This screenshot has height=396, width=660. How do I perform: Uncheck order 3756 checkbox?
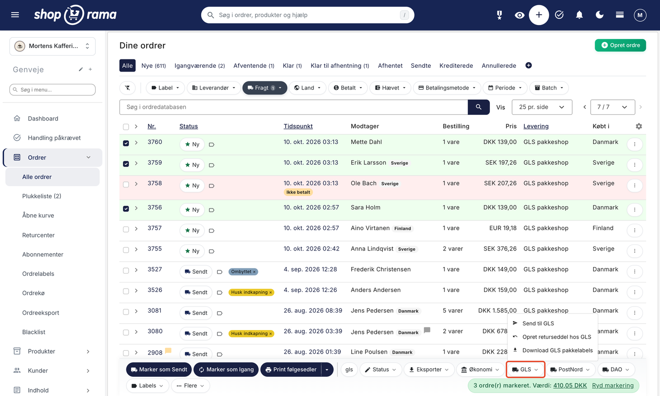(x=126, y=209)
